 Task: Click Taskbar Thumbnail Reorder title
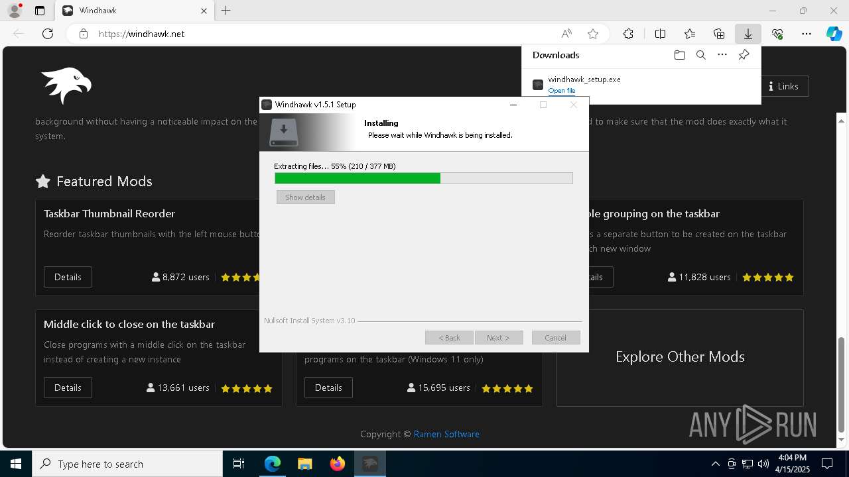pos(109,213)
